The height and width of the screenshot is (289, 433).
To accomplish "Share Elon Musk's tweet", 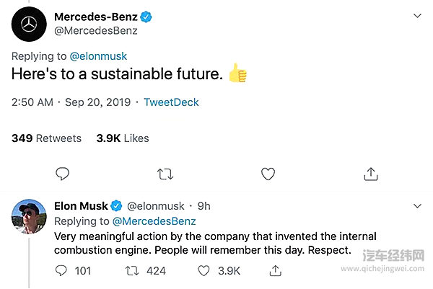I will point(275,271).
